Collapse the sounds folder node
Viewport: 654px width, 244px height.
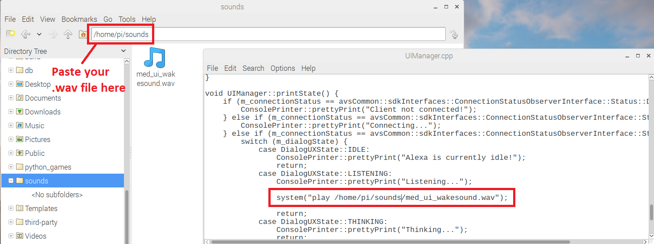[x=11, y=181]
